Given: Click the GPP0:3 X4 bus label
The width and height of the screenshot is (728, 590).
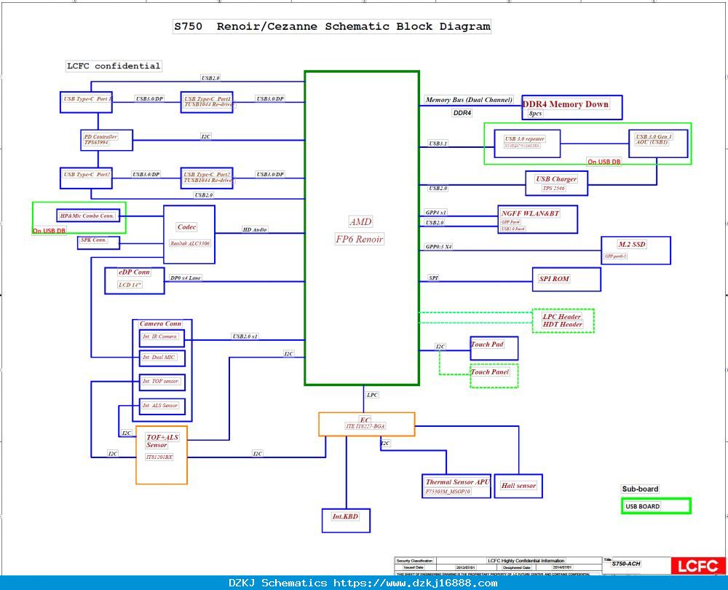Looking at the screenshot, I should click(439, 247).
